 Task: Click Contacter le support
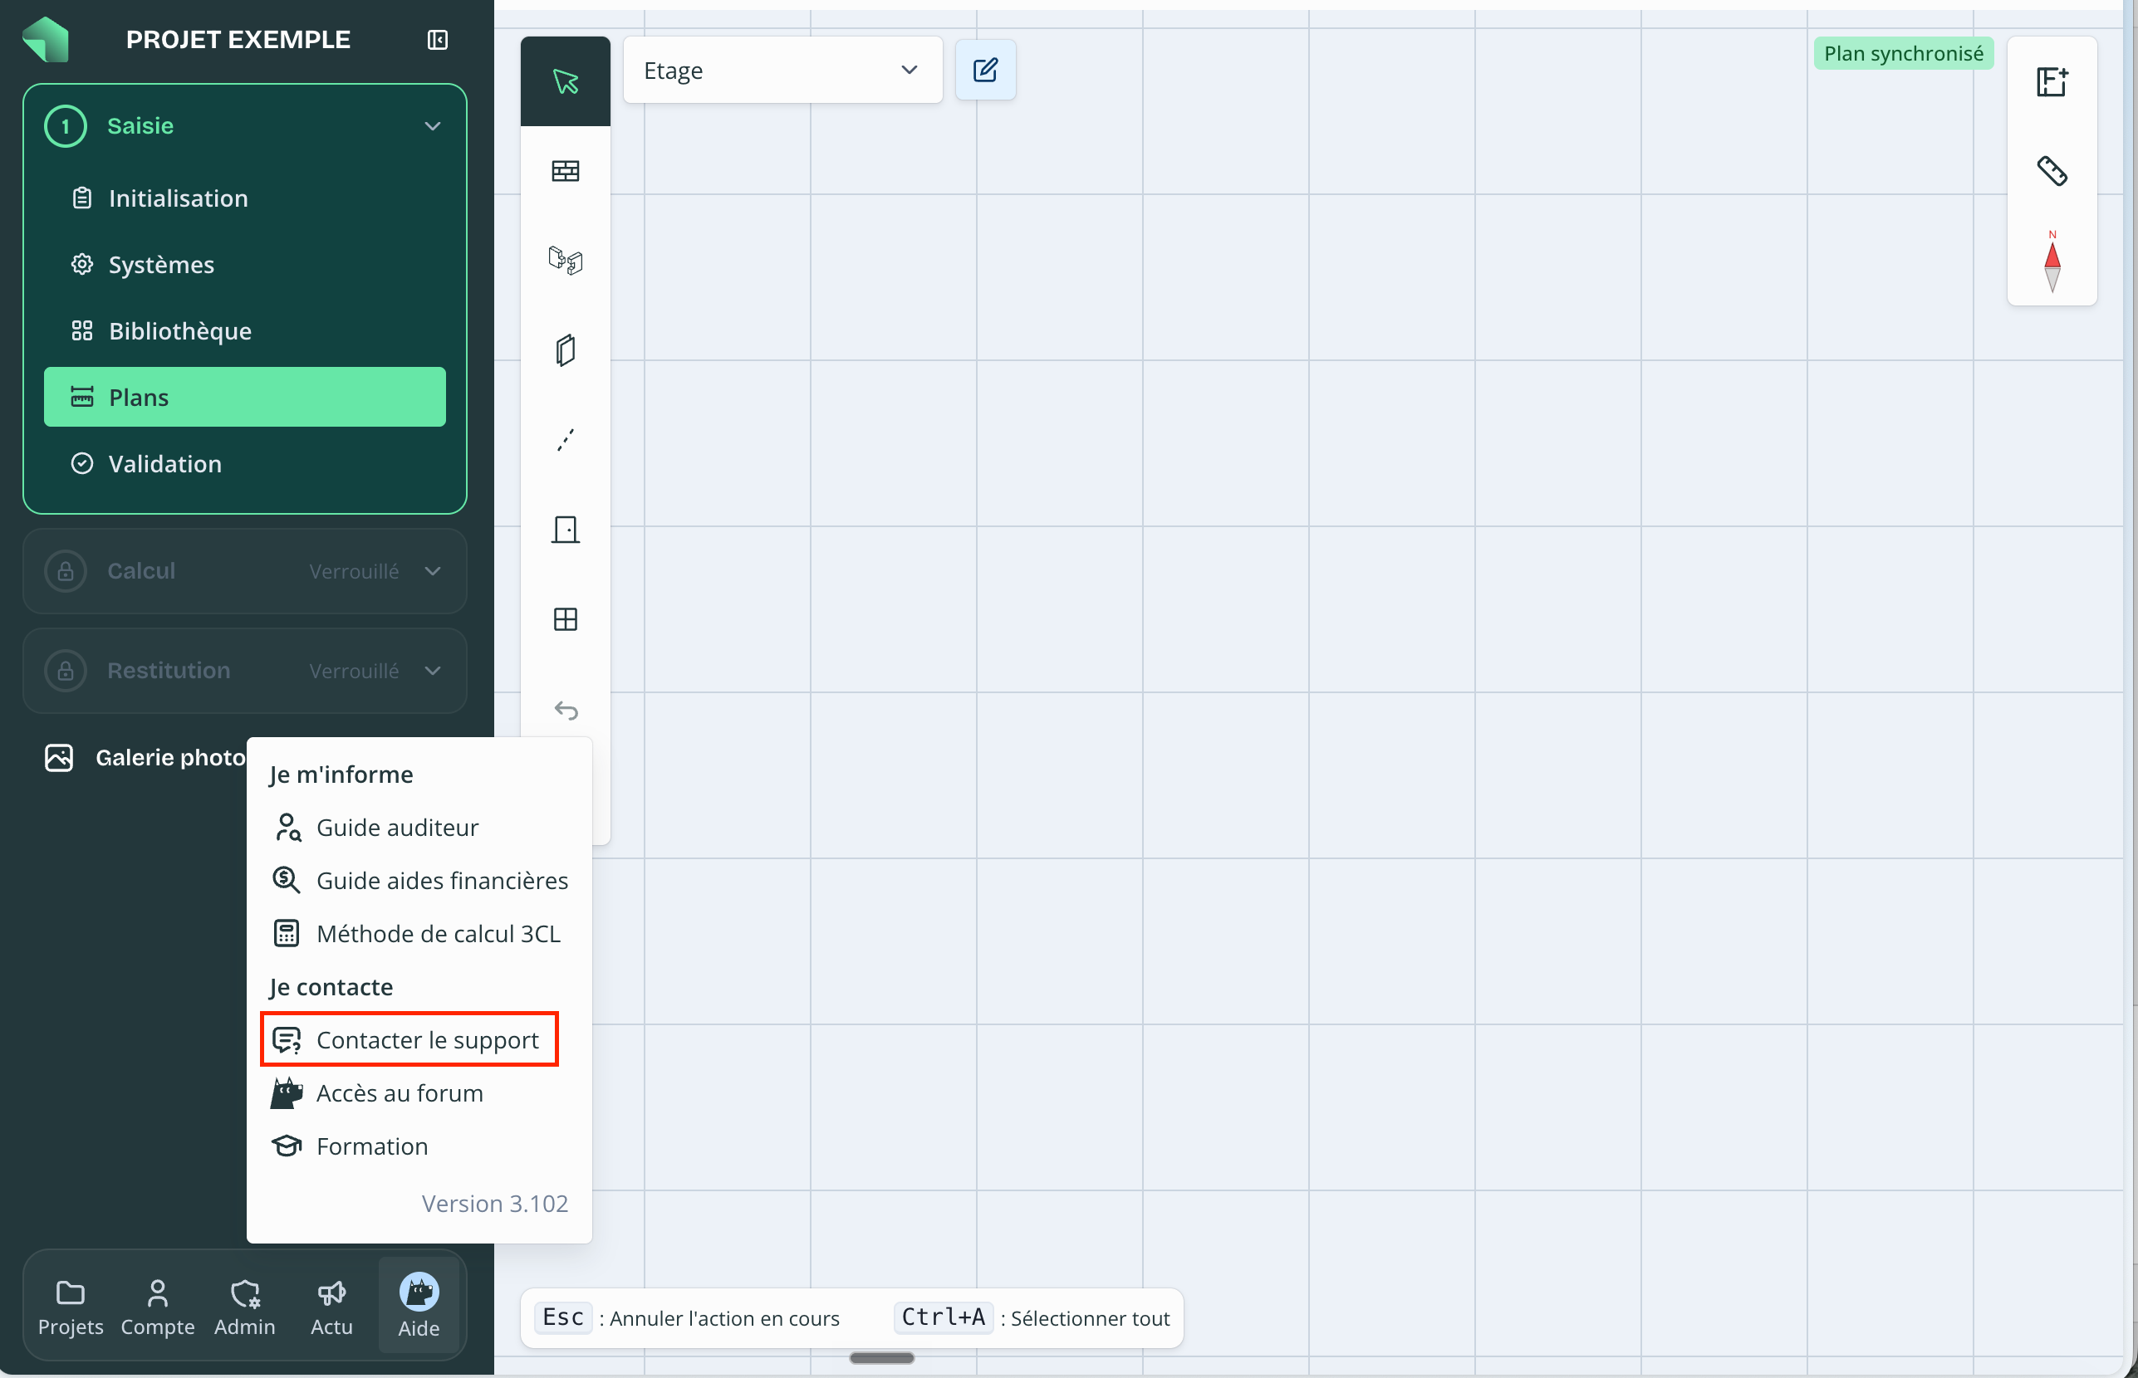point(409,1040)
